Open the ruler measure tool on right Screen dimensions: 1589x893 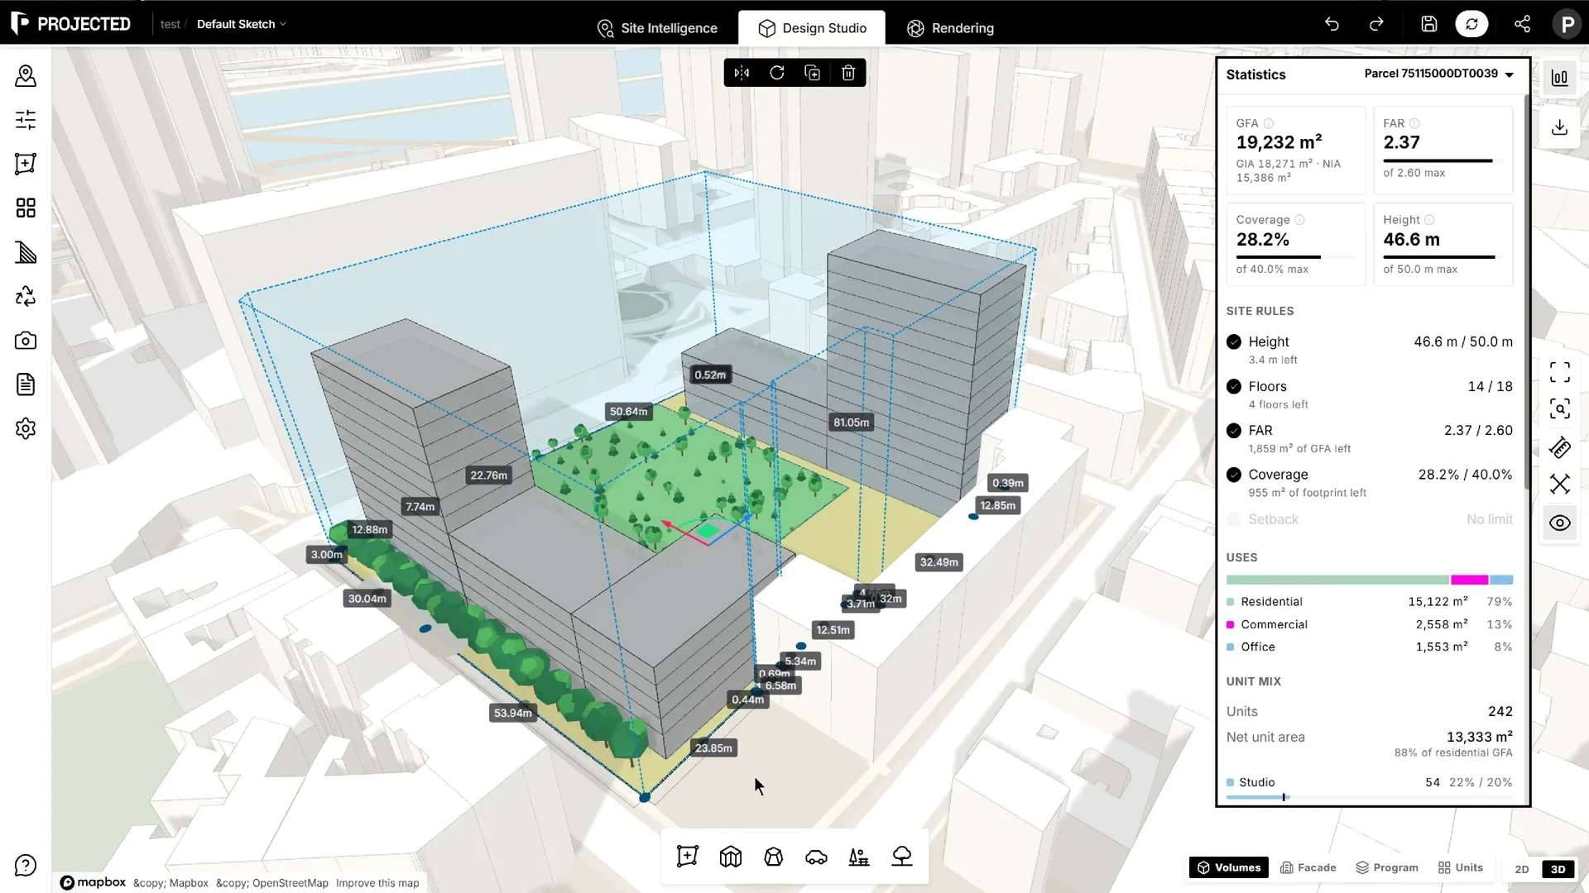[x=1560, y=447]
